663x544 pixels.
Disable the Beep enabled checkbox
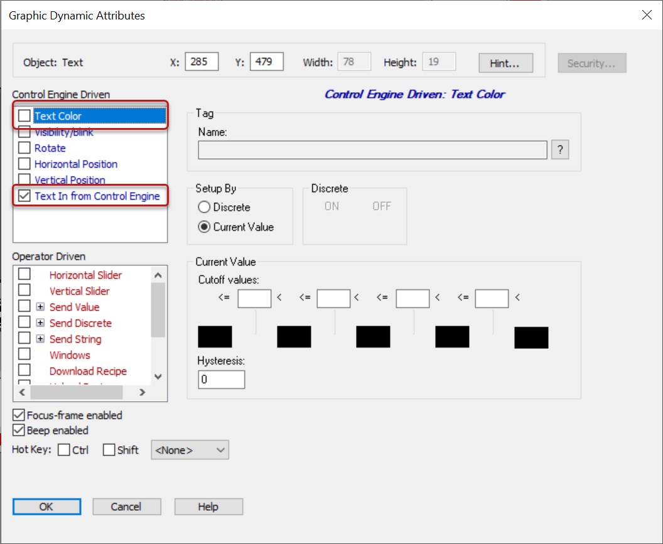point(19,430)
